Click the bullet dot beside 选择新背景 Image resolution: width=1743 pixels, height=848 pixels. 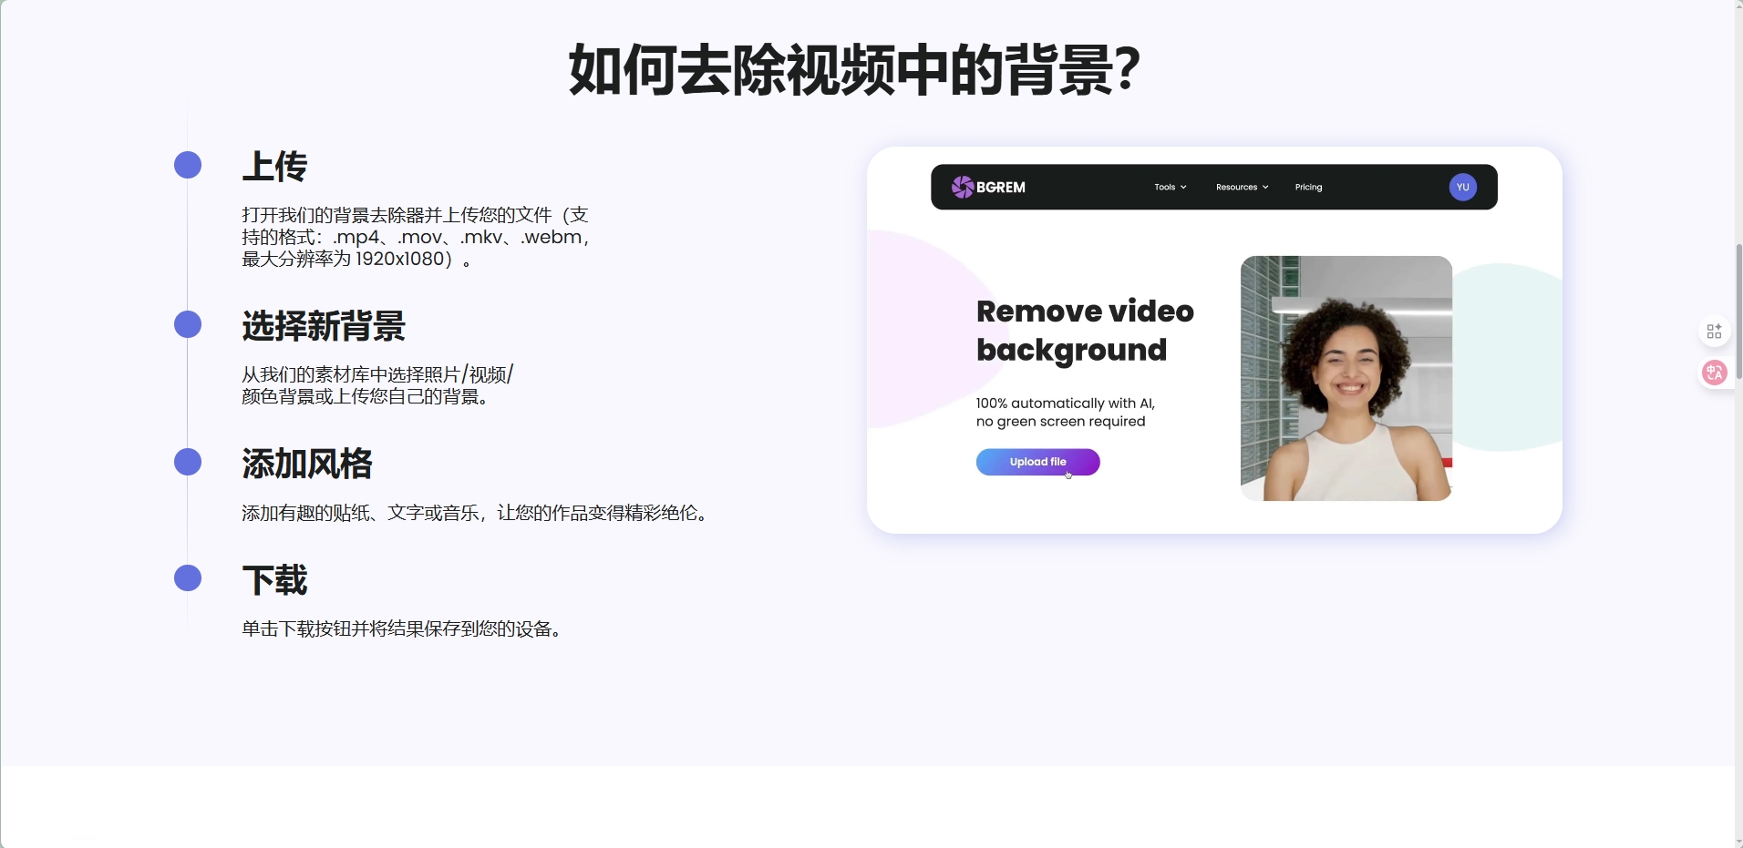click(x=188, y=324)
